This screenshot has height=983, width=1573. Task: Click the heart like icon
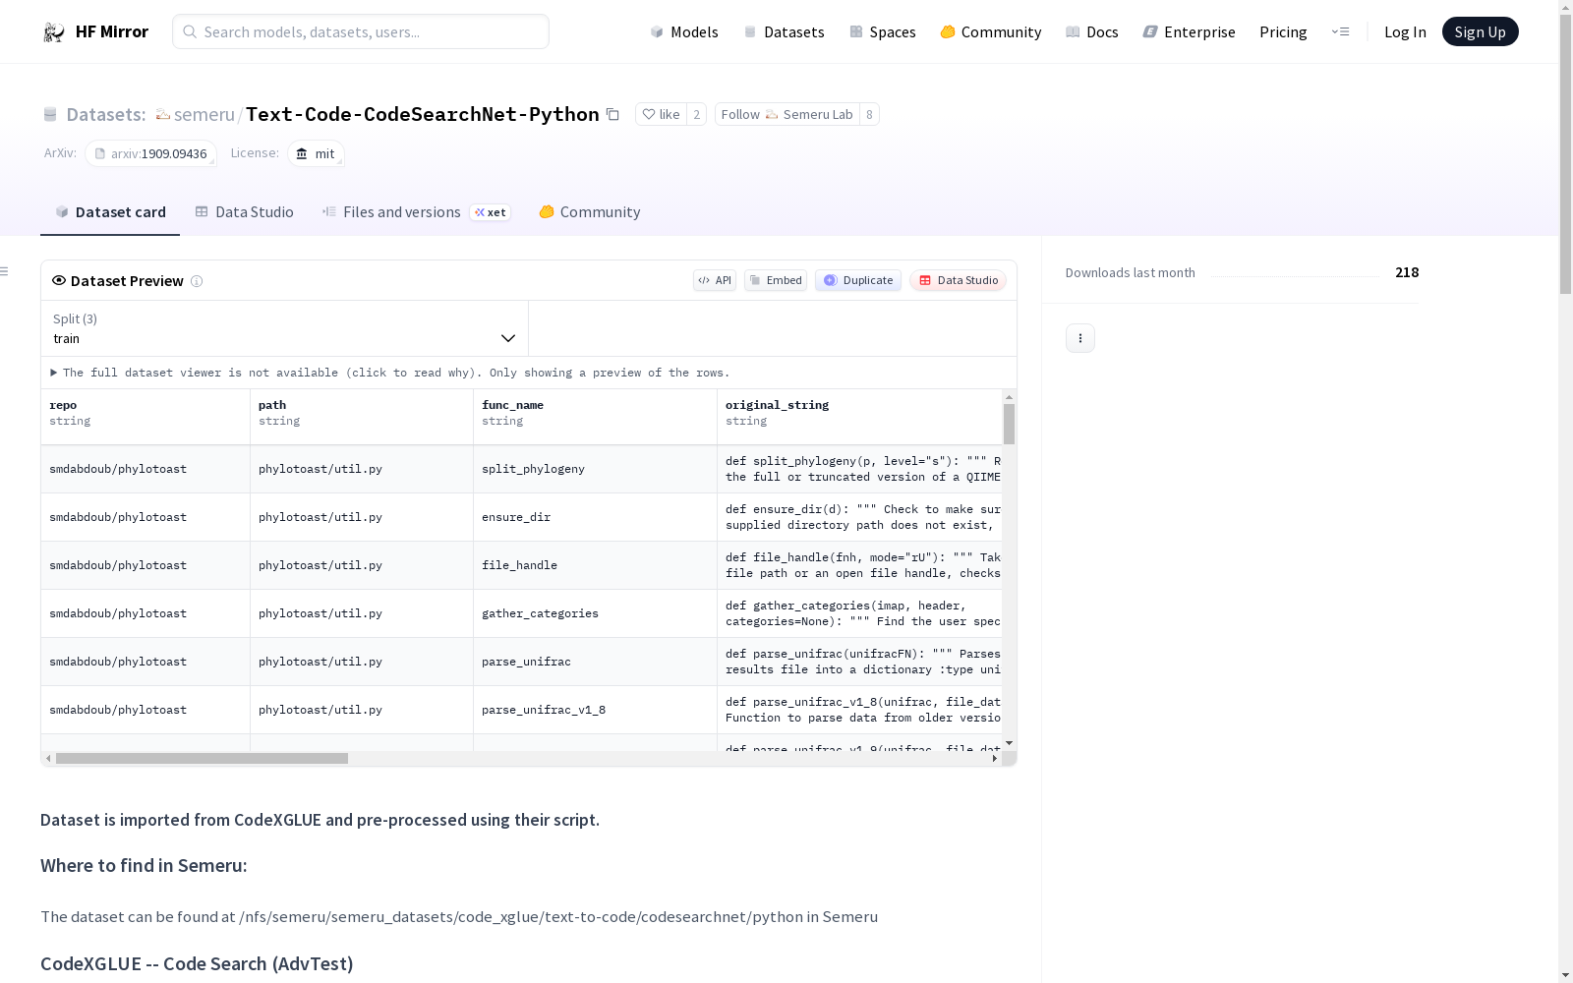648,114
